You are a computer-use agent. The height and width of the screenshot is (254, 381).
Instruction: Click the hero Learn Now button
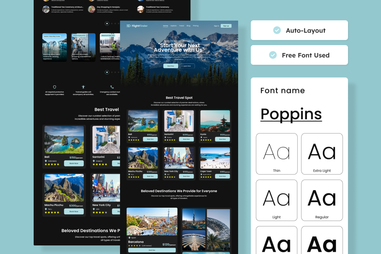click(x=187, y=66)
